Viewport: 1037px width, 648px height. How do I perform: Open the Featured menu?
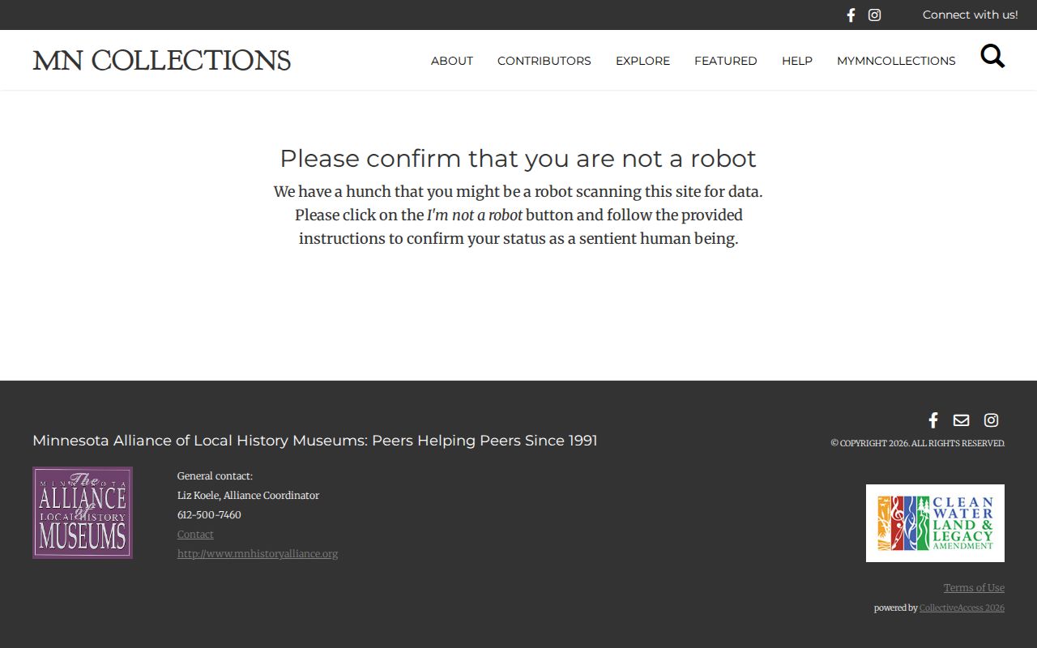click(726, 61)
